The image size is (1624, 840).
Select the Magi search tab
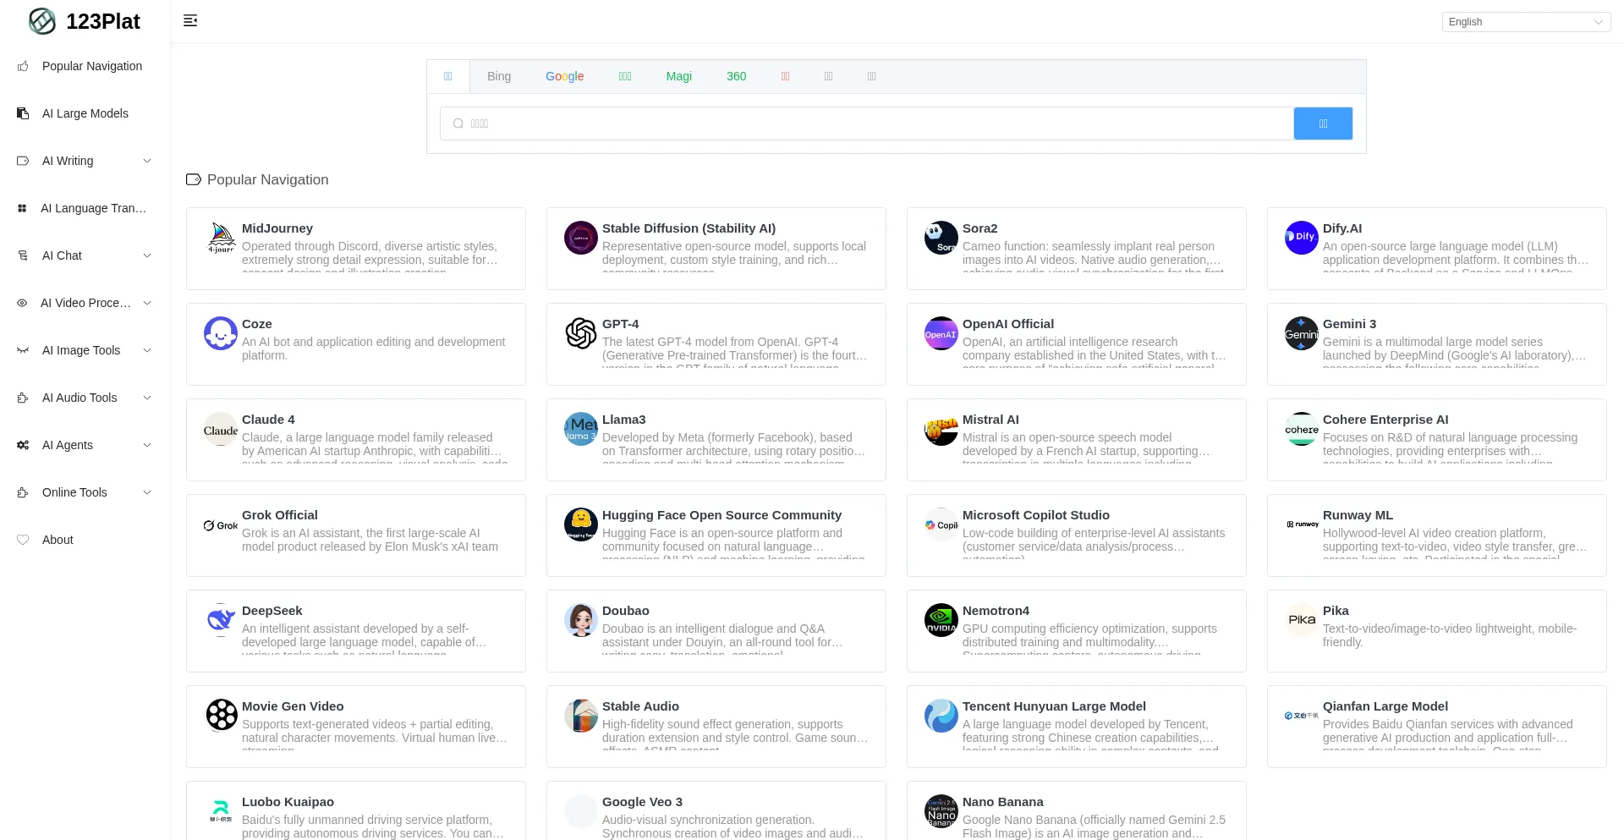pos(678,76)
